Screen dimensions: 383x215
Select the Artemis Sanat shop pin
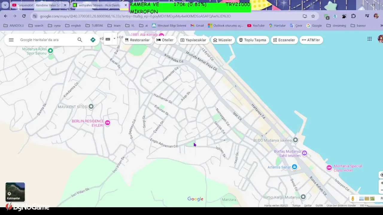pos(294,167)
